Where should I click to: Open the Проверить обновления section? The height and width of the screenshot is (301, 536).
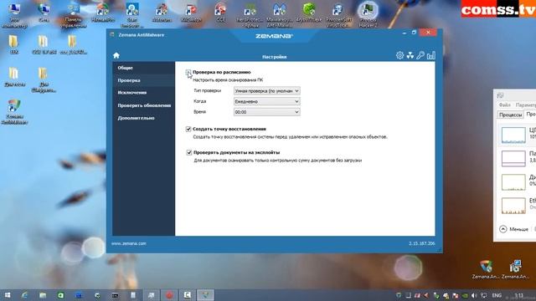pos(143,105)
